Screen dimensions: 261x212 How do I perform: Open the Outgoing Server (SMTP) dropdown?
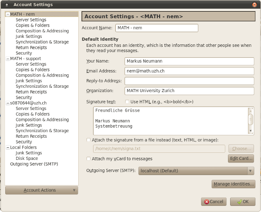(196, 171)
